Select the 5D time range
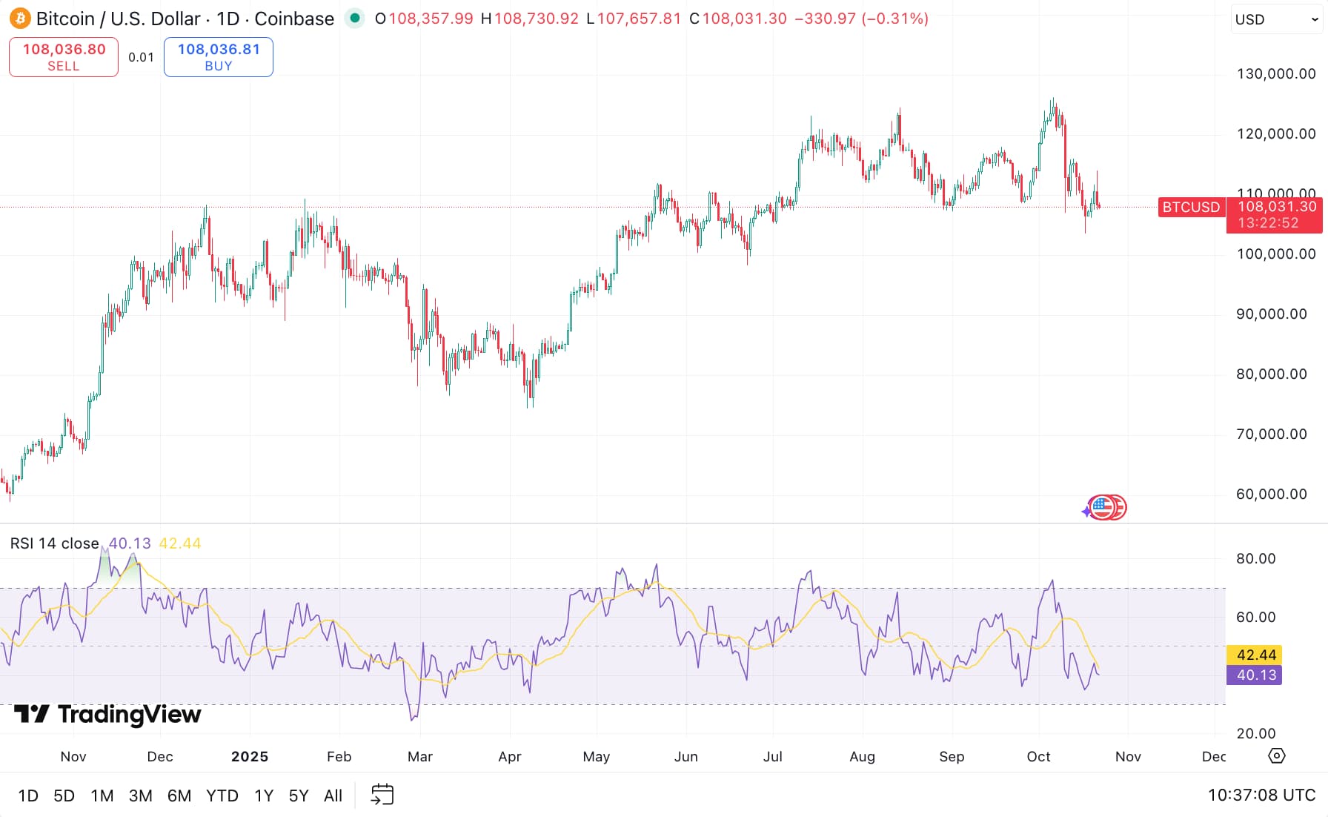 click(x=64, y=795)
